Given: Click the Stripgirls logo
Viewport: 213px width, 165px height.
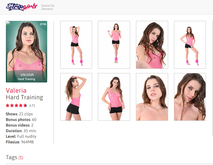Looking at the screenshot, I should 22,7.
